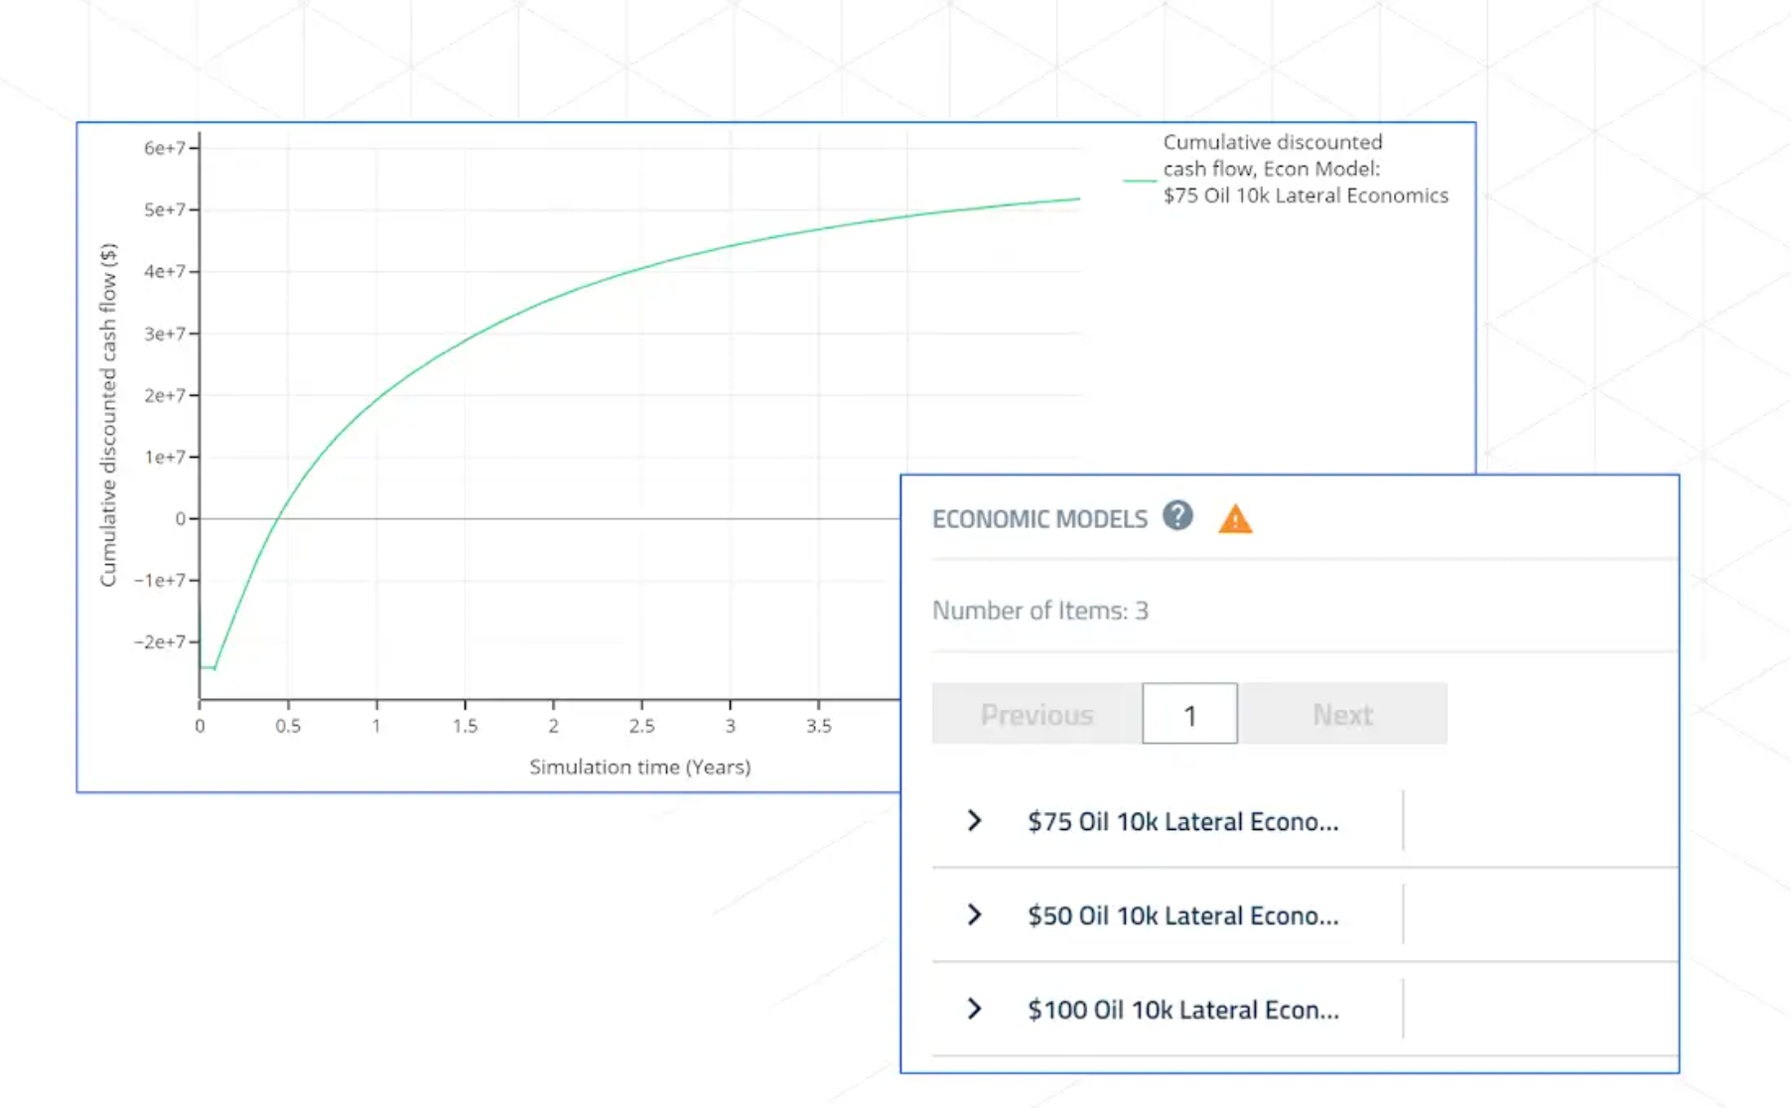The height and width of the screenshot is (1108, 1791).
Task: Click the Next page button
Action: [1342, 714]
